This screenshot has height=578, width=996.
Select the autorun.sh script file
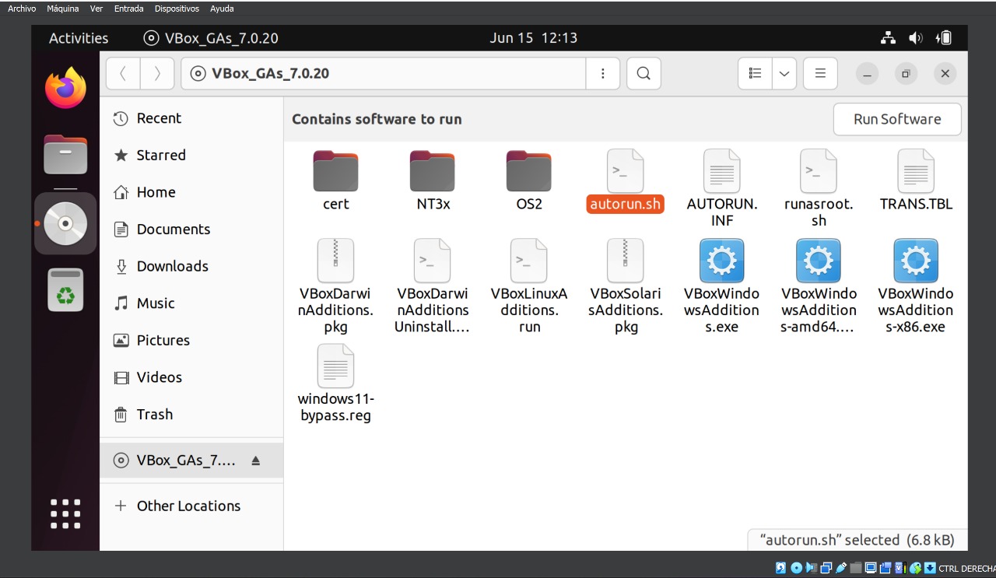tap(626, 181)
